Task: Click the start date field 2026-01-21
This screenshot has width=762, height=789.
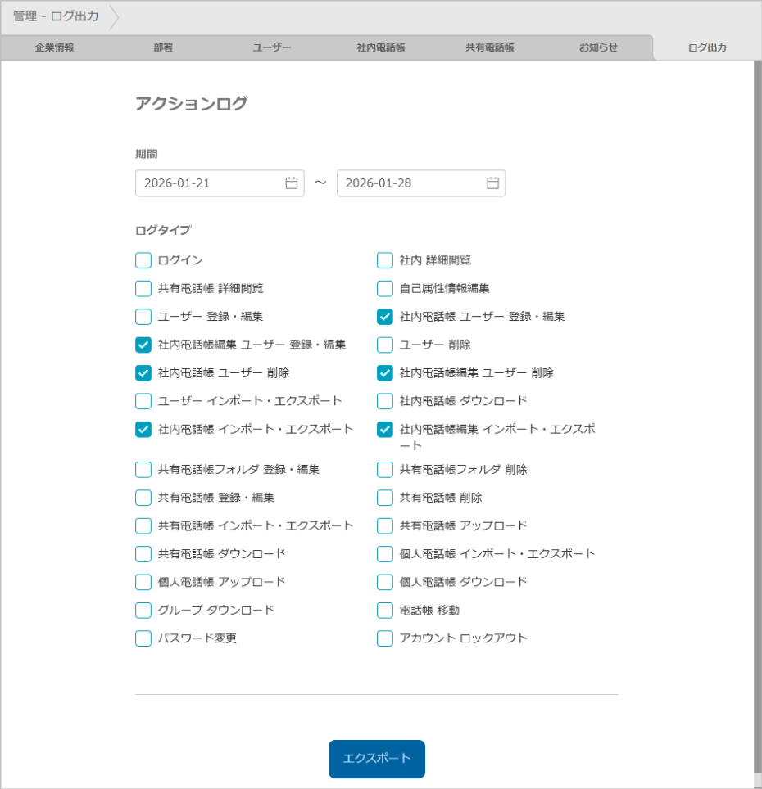Action: (209, 183)
